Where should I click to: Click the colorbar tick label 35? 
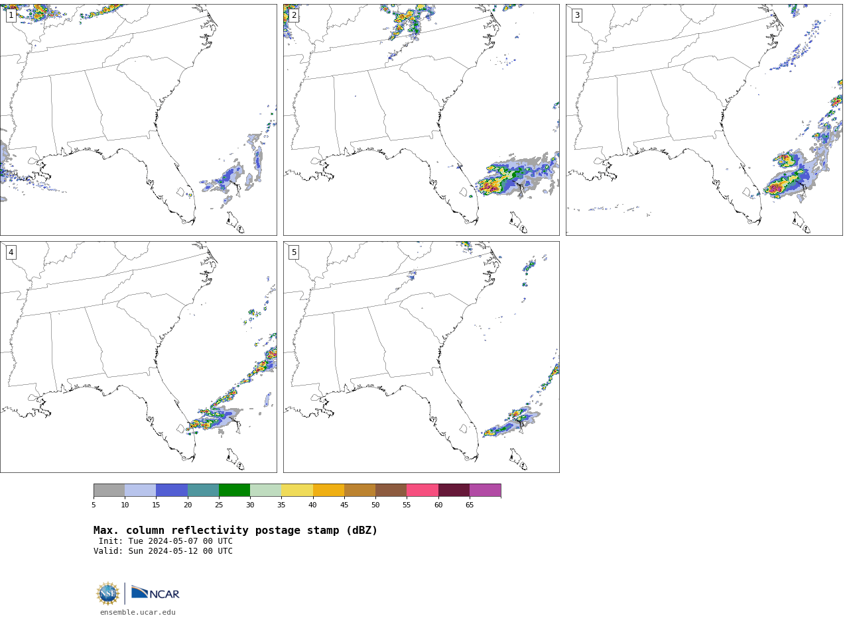click(x=281, y=505)
